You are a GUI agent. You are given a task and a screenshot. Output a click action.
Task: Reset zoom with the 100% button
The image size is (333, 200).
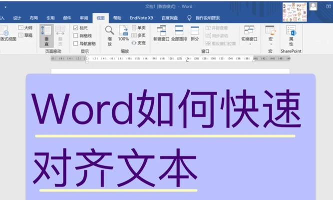pyautogui.click(x=123, y=33)
